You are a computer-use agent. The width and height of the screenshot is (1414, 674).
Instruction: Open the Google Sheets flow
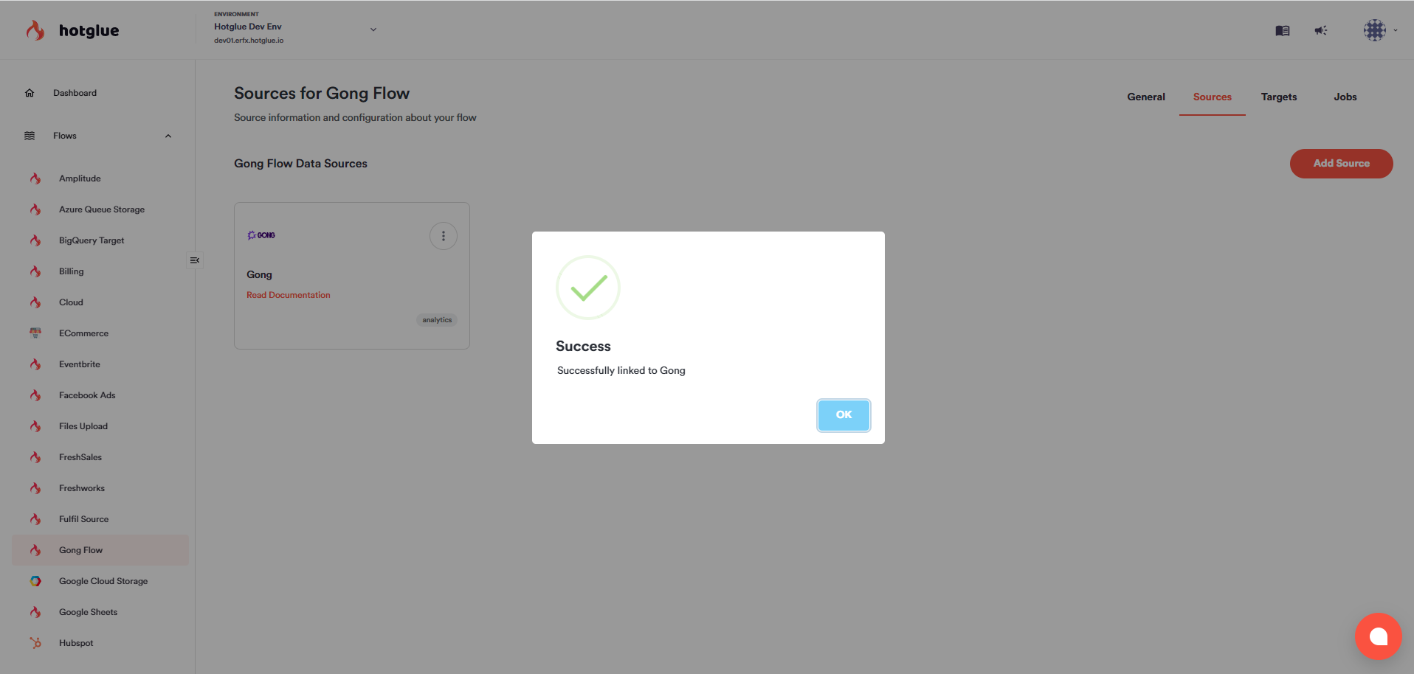point(88,612)
